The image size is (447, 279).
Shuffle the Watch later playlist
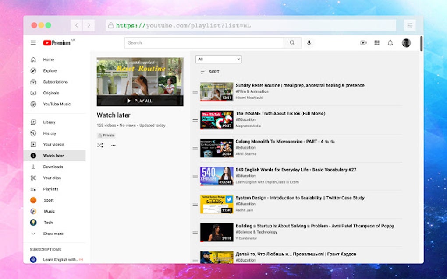click(x=100, y=145)
